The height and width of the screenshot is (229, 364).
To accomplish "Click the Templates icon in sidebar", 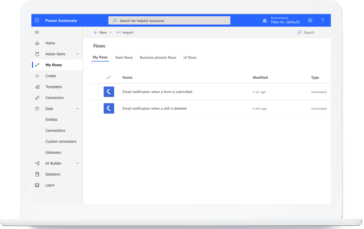I will pos(37,87).
